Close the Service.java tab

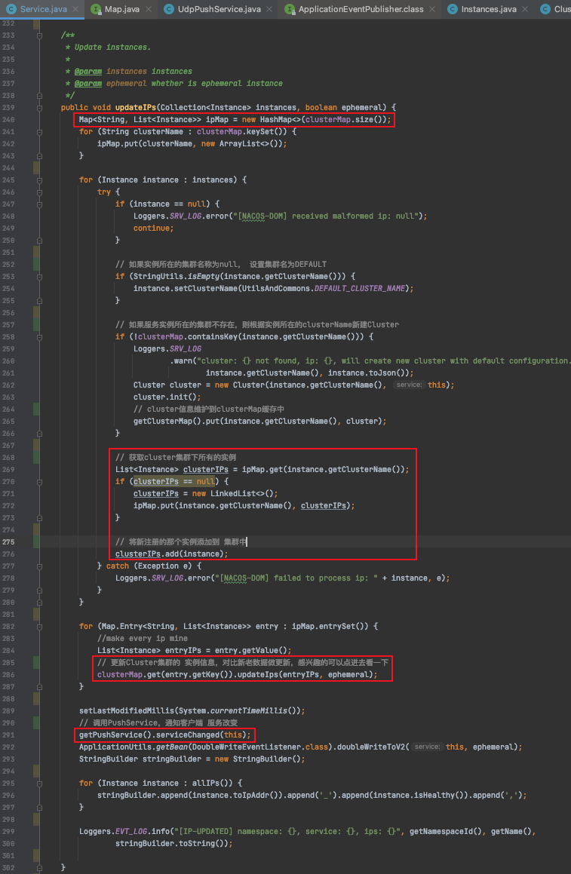pos(75,9)
